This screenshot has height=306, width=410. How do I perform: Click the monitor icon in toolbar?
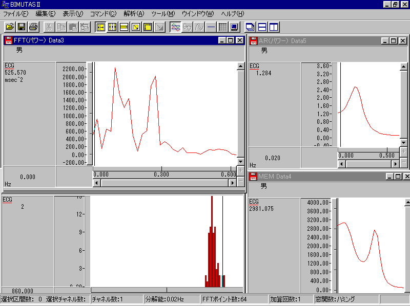tap(234, 27)
